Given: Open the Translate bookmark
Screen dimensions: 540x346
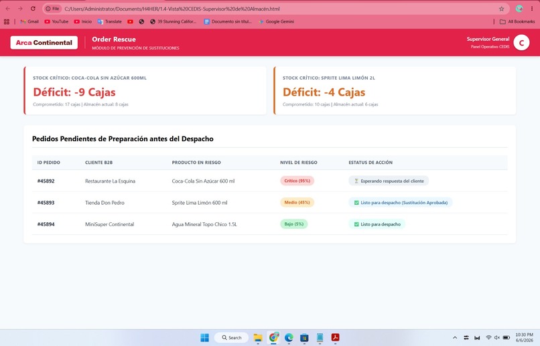Looking at the screenshot, I should (x=109, y=21).
